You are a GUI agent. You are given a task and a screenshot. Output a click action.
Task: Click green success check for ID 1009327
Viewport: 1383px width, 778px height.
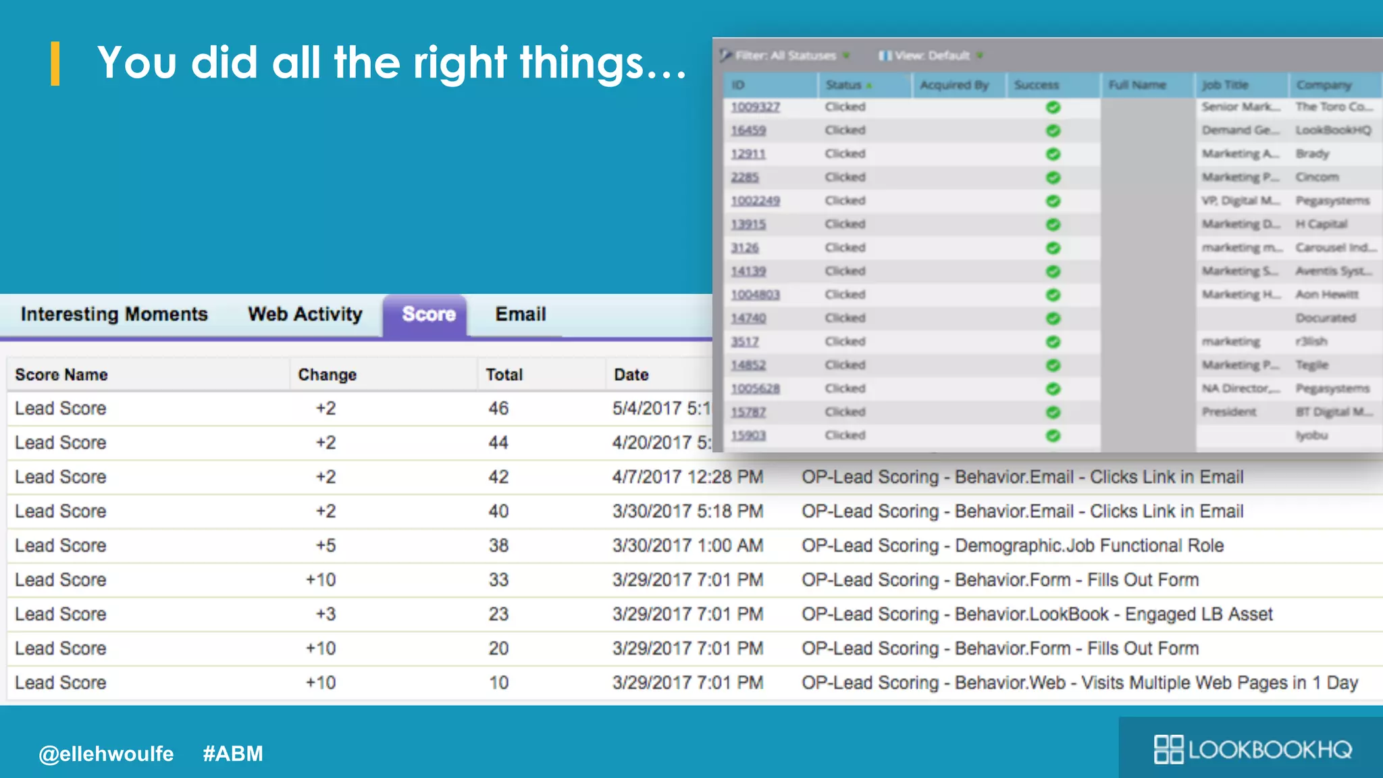click(x=1053, y=107)
